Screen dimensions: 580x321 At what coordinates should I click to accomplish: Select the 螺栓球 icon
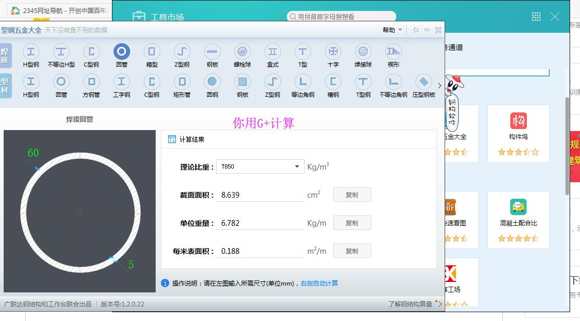pyautogui.click(x=242, y=52)
